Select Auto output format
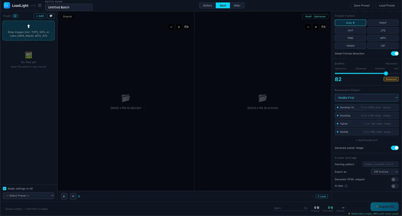This screenshot has width=402, height=216. click(350, 23)
